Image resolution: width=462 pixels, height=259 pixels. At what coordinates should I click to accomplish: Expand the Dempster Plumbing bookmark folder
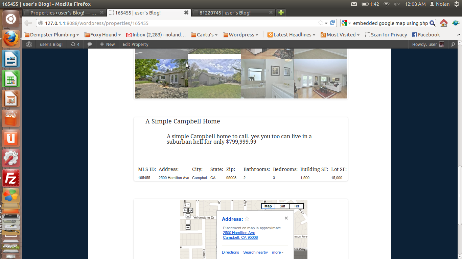[52, 35]
